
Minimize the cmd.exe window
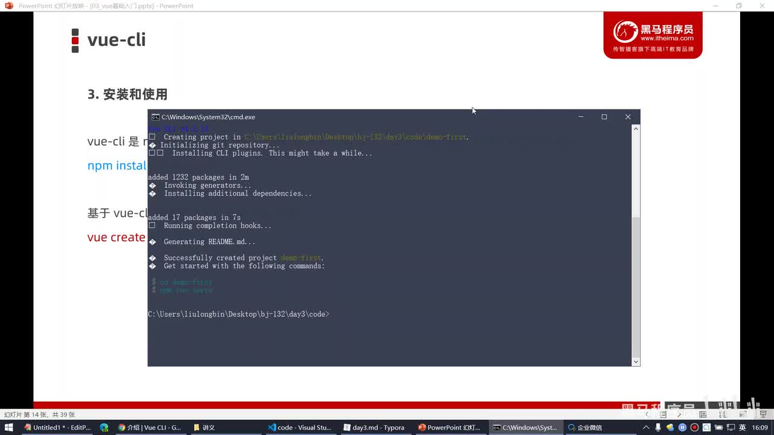580,117
